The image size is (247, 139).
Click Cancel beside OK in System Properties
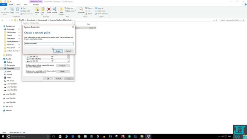point(58,79)
